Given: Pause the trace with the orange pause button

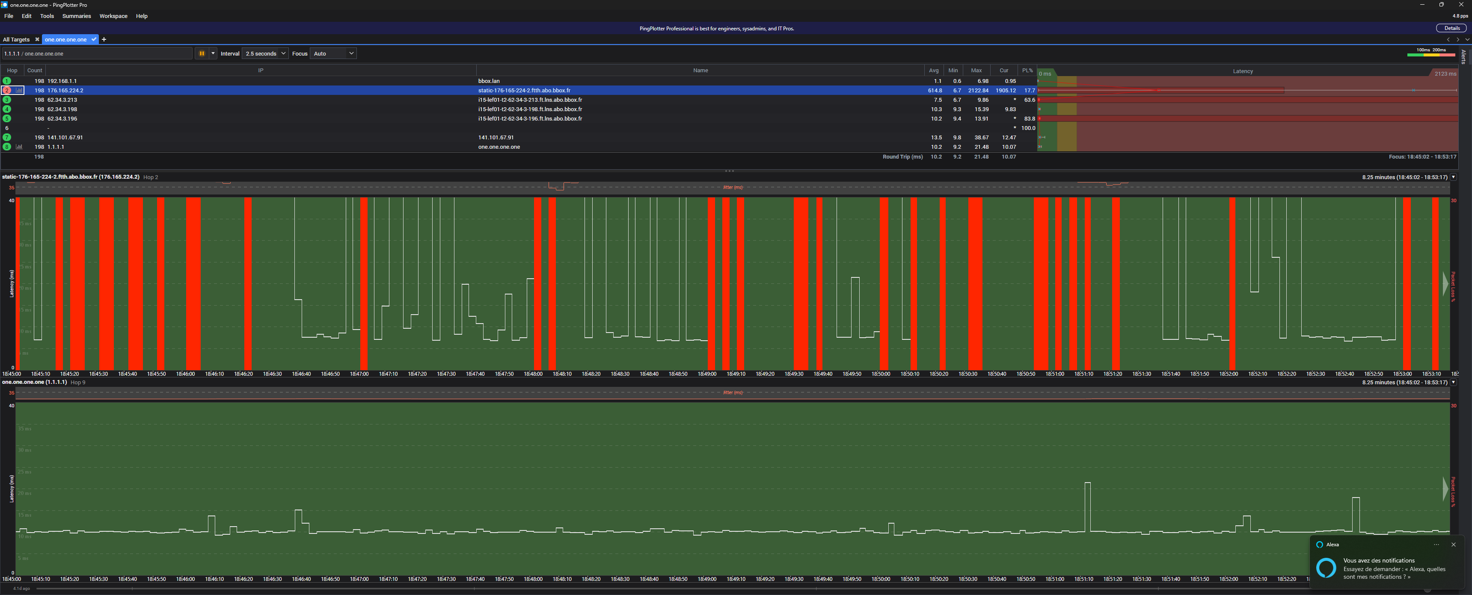Looking at the screenshot, I should click(x=202, y=54).
